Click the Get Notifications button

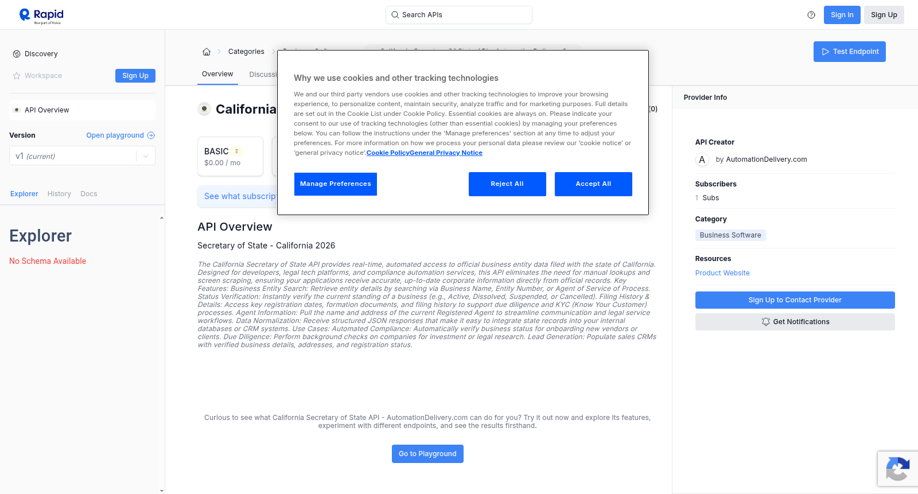(x=795, y=322)
